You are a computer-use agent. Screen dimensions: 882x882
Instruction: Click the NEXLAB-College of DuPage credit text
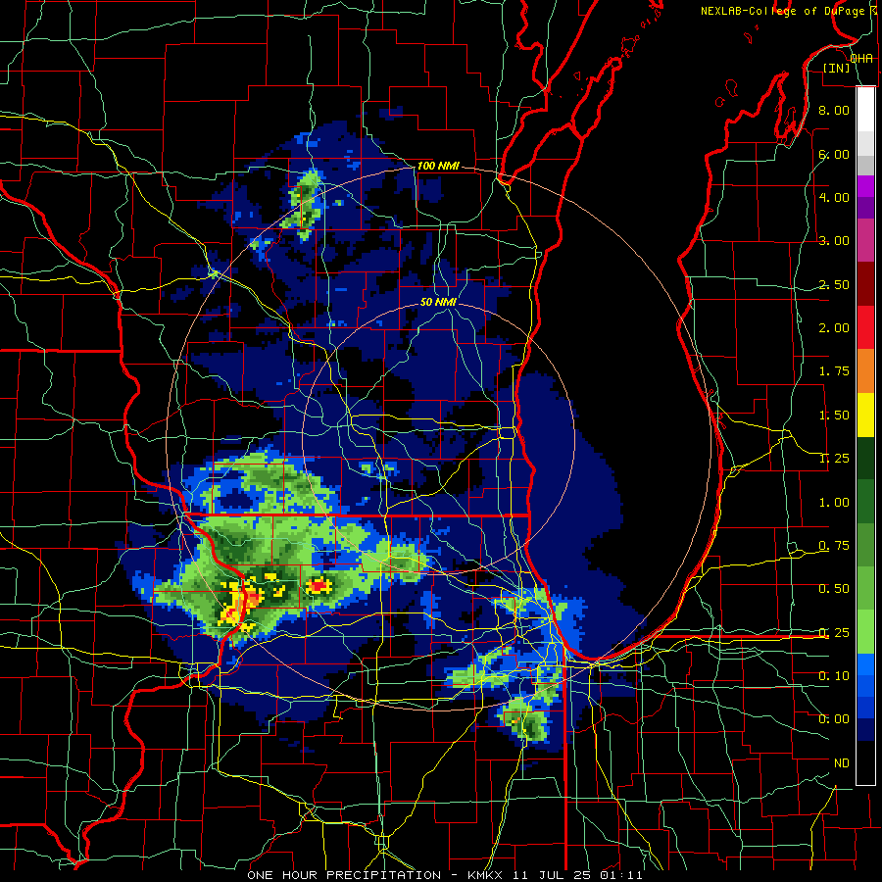[x=782, y=11]
